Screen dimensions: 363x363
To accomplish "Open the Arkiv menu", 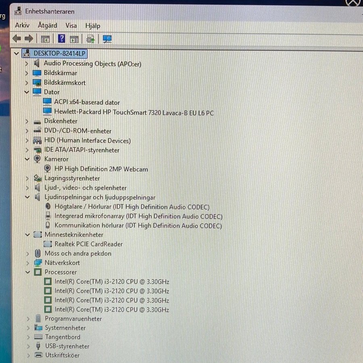I will 22,25.
